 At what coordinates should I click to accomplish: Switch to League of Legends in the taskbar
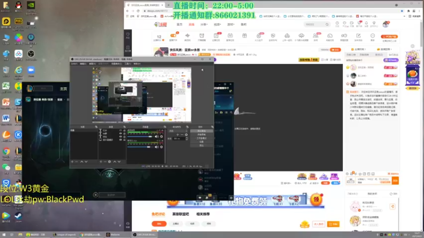(65, 235)
